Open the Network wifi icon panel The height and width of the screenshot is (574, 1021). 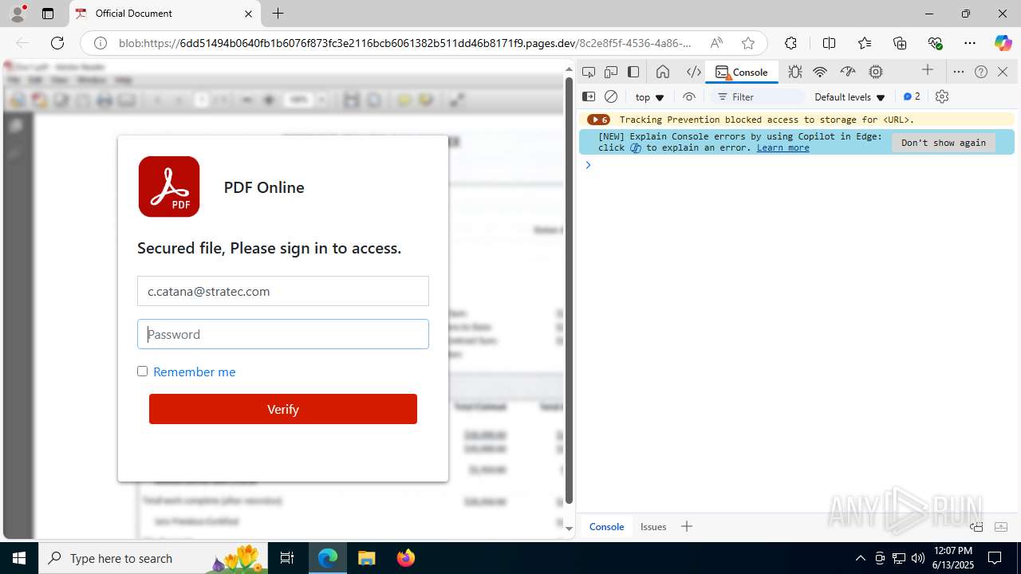[820, 72]
